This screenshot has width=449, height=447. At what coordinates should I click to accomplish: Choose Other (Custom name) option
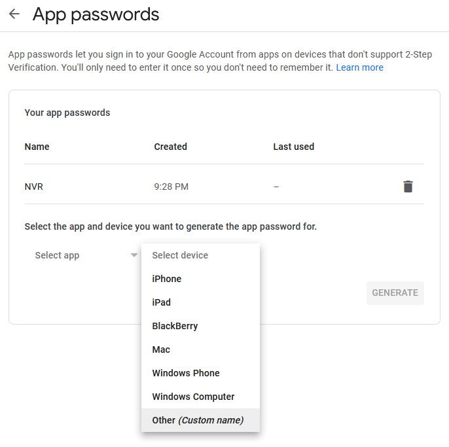(200, 420)
